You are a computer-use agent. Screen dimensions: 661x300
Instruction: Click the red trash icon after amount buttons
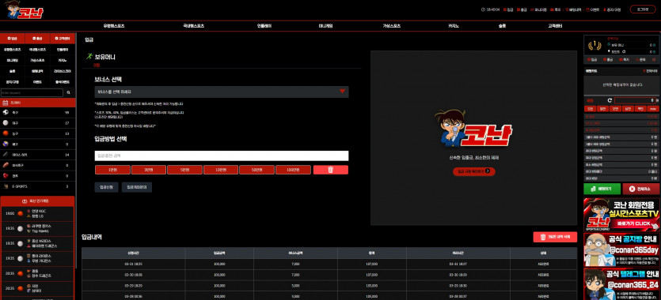[331, 170]
